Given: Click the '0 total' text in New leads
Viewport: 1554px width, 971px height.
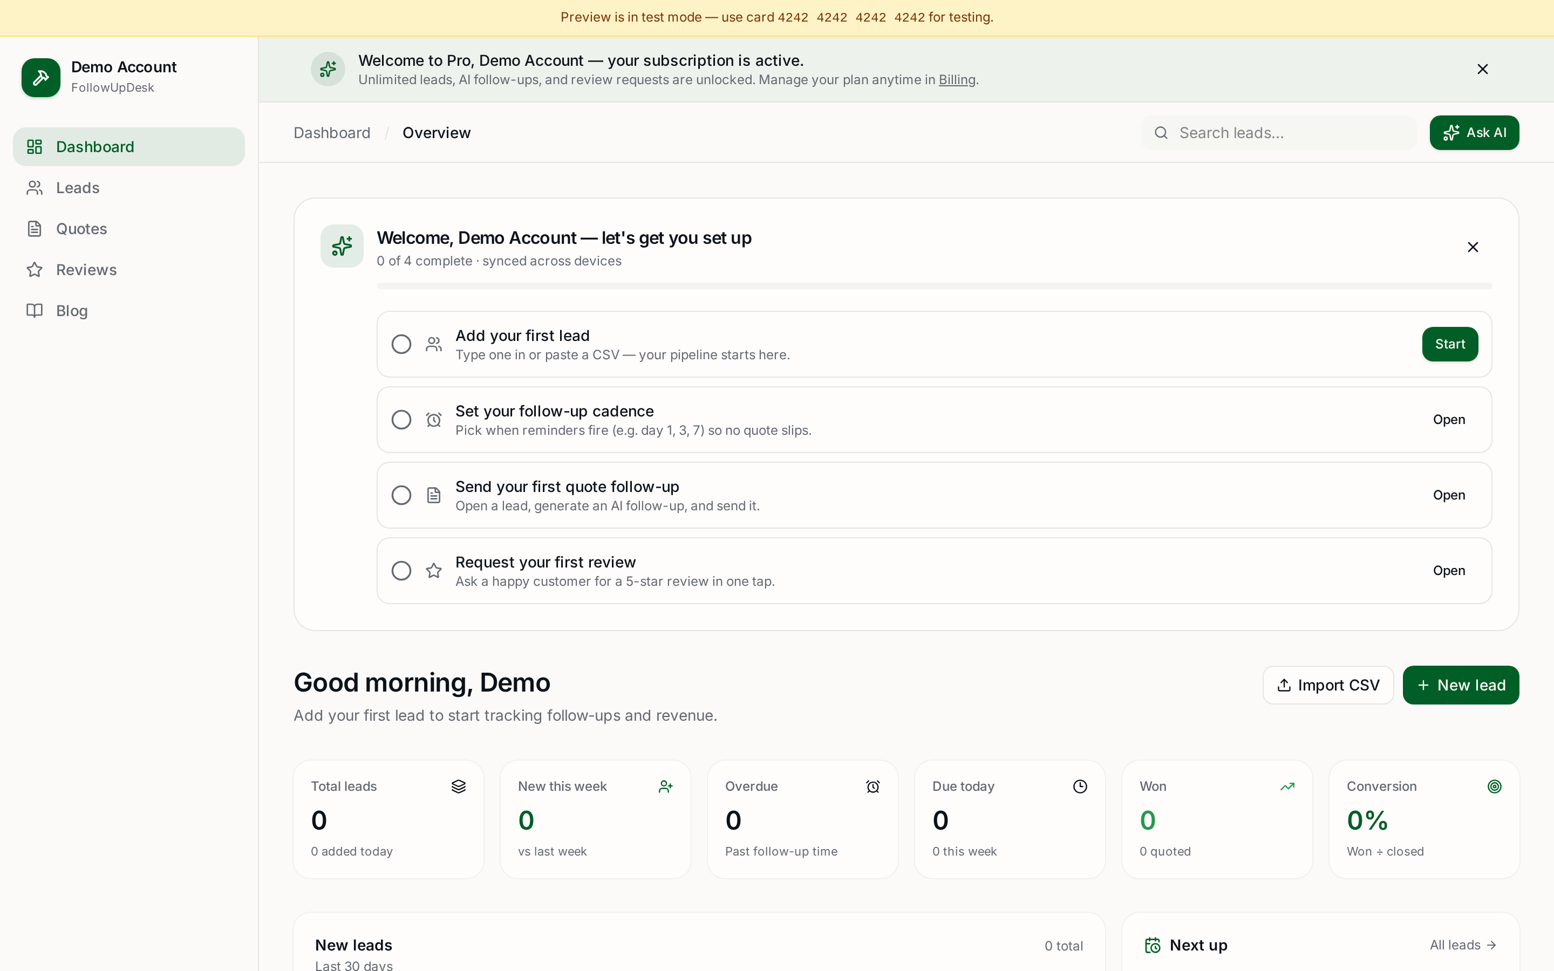Looking at the screenshot, I should click(x=1064, y=946).
